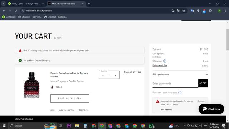Open site information icon in address bar
The width and height of the screenshot is (229, 129).
23,11
